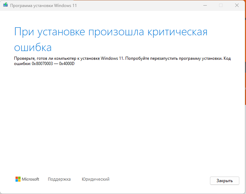The width and height of the screenshot is (246, 194).
Task: Click the title 'Программа установки Windows 11'
Action: point(43,6)
